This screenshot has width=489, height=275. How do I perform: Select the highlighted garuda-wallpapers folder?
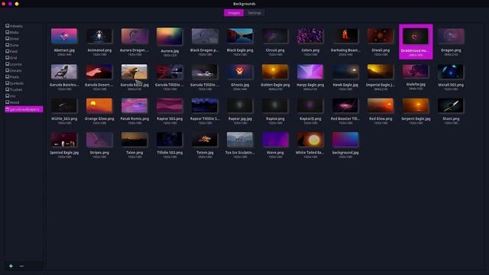point(24,109)
